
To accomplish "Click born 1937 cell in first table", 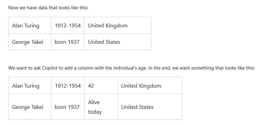I will pyautogui.click(x=67, y=42).
